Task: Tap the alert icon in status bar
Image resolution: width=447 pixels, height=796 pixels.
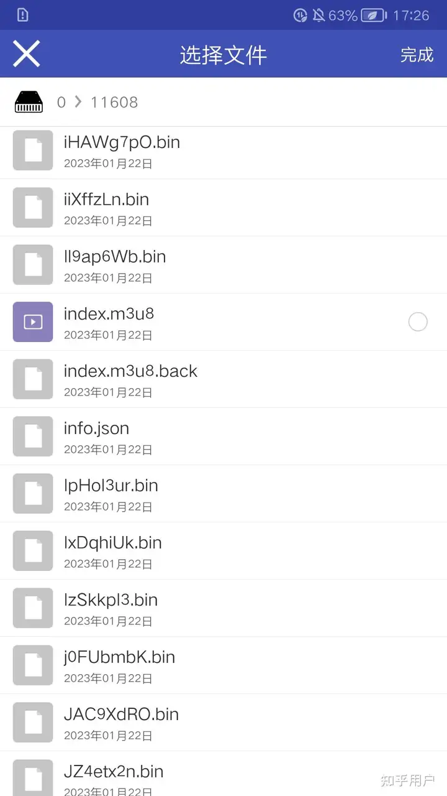Action: coord(23,15)
